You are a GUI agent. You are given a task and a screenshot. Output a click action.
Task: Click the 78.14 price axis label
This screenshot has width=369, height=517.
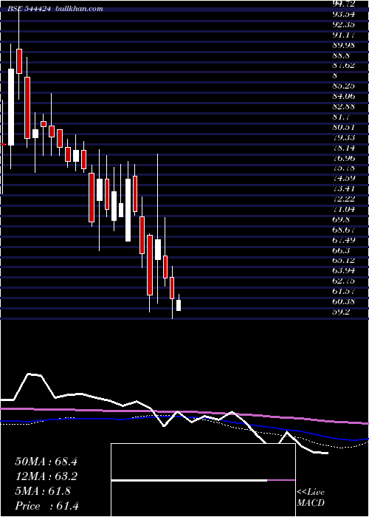point(344,148)
